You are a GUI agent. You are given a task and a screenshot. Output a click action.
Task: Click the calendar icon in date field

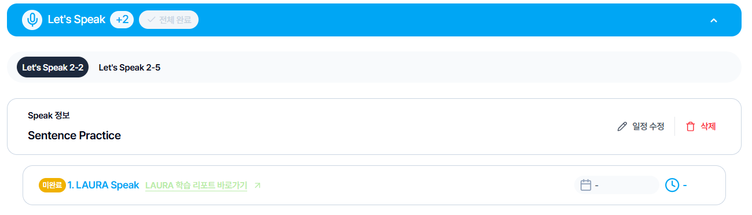point(586,185)
